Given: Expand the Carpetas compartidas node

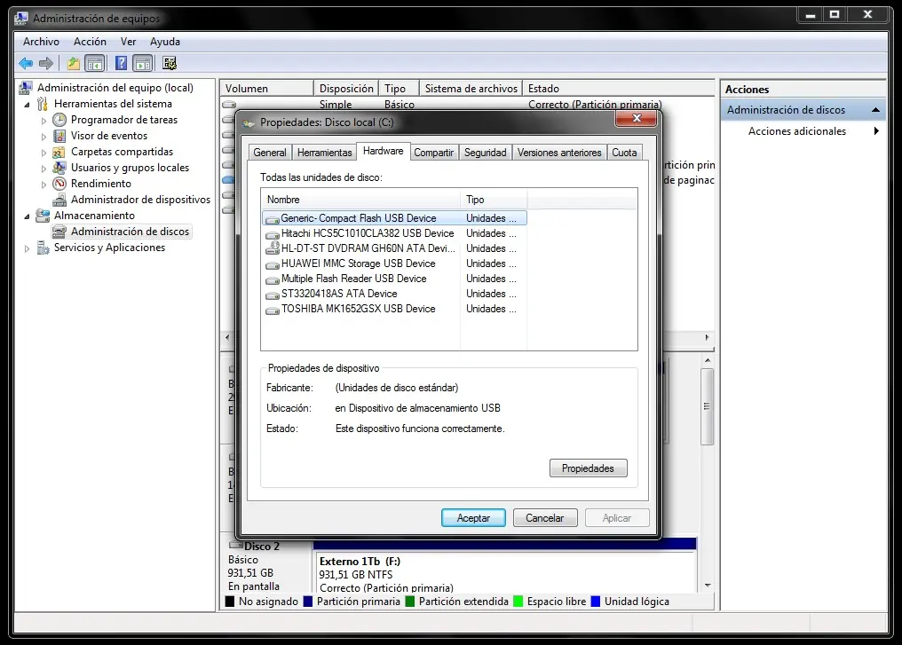Looking at the screenshot, I should [44, 153].
